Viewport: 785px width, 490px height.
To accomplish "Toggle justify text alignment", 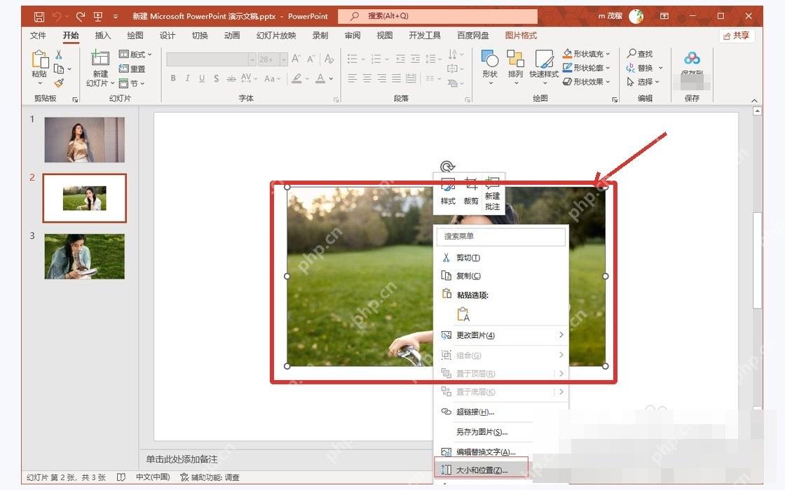I will click(x=396, y=78).
